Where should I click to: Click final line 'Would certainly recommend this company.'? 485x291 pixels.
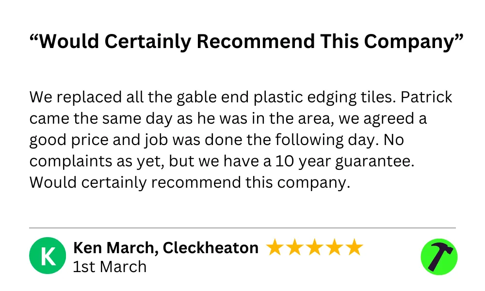(190, 183)
